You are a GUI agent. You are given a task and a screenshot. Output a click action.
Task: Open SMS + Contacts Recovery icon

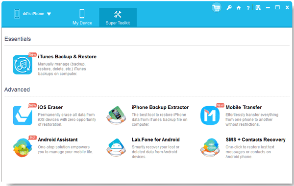pos(210,148)
